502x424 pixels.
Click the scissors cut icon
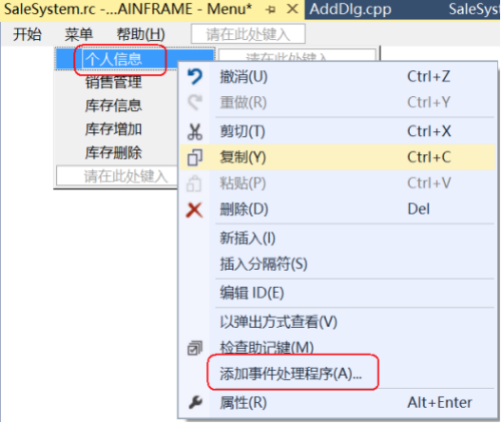click(x=195, y=131)
